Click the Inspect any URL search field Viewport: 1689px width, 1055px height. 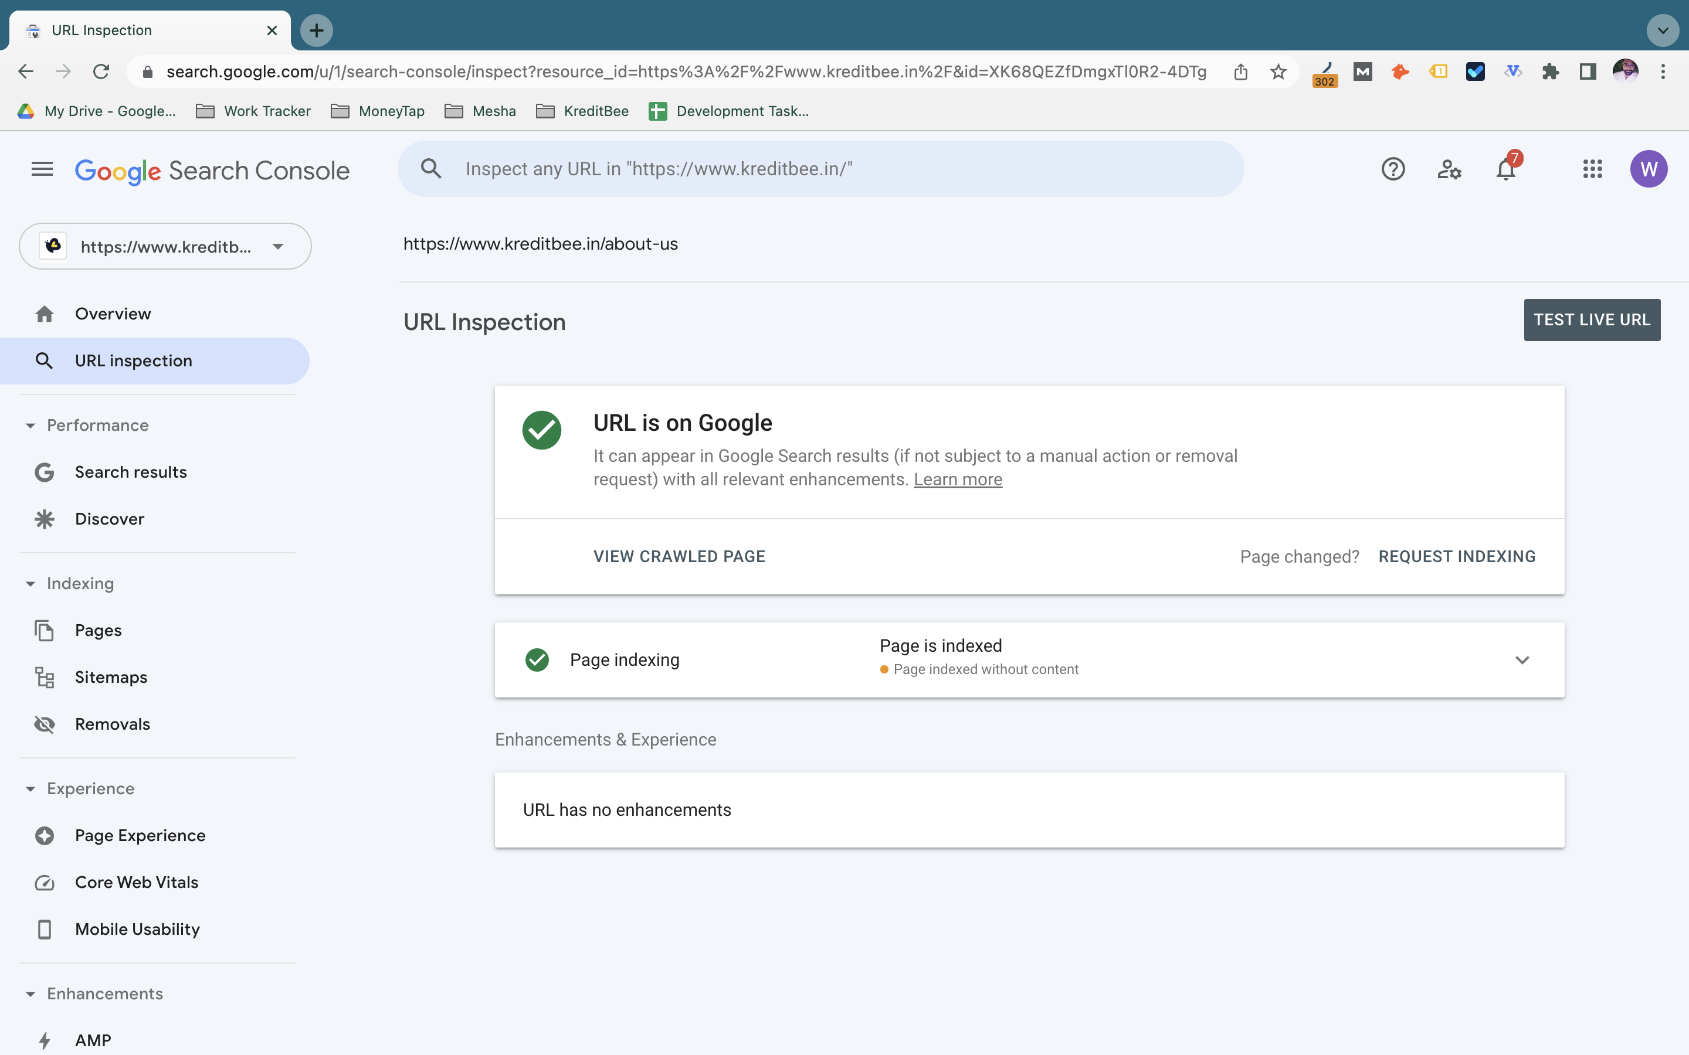821,169
